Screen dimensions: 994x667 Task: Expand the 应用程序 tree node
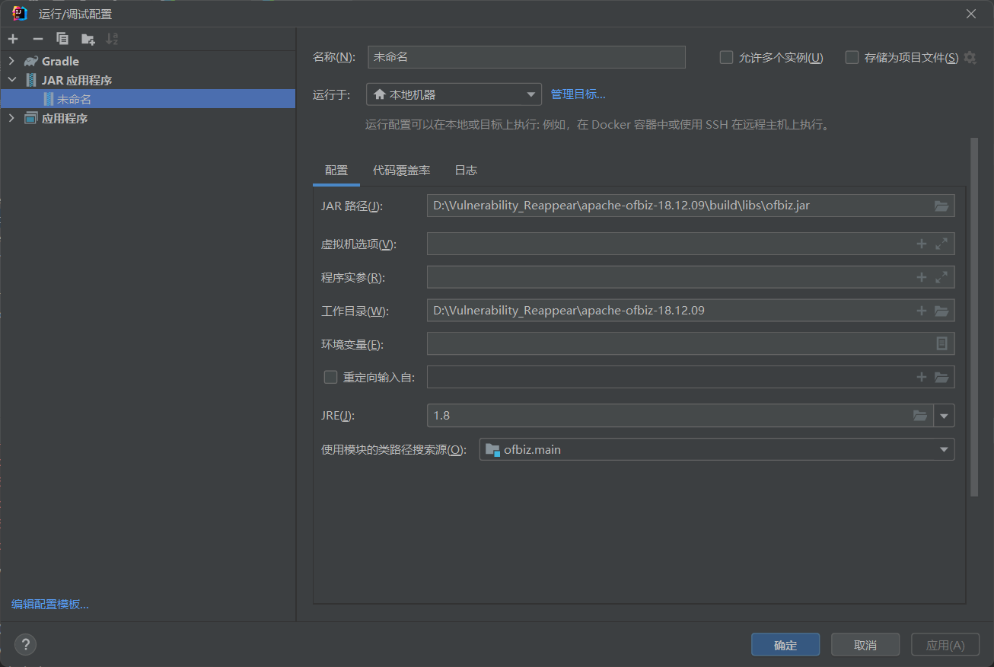[11, 118]
